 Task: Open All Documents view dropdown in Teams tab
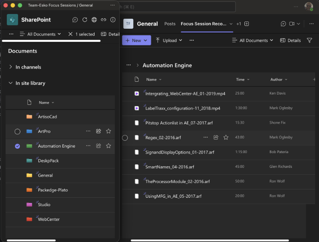pyautogui.click(x=252, y=40)
